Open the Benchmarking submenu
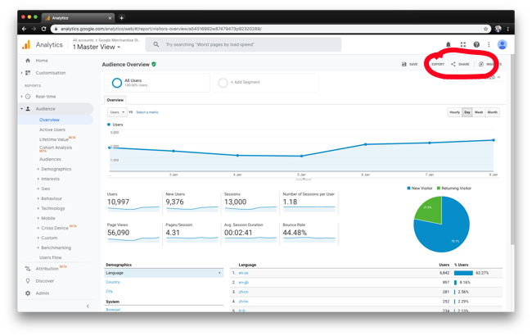The image size is (532, 336). (56, 248)
